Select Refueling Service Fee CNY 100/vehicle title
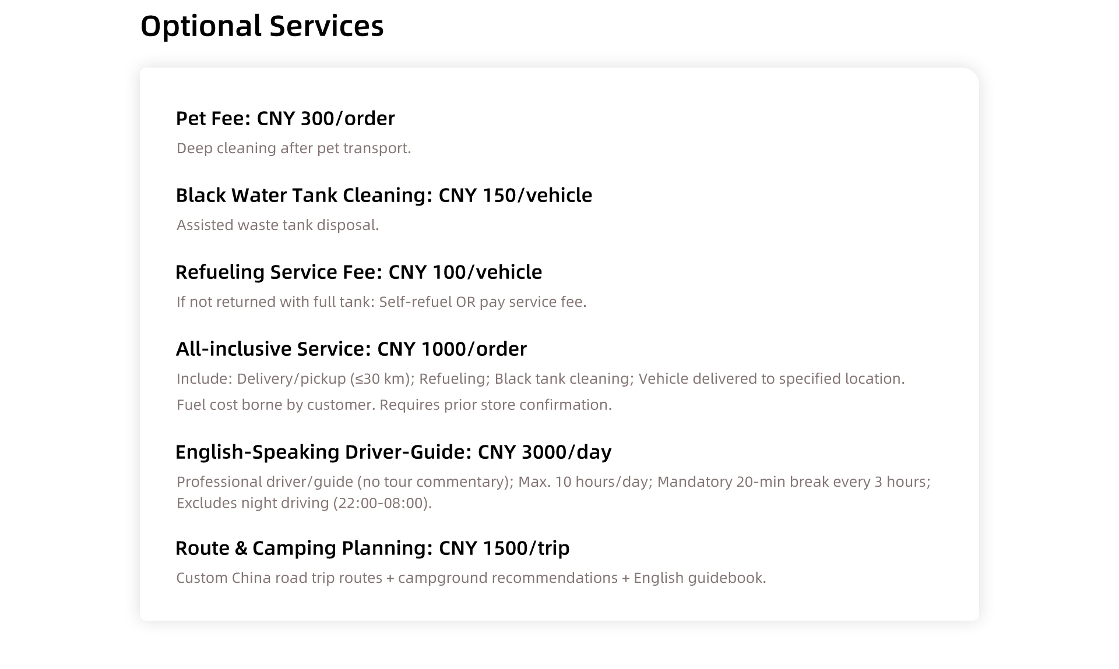 (x=359, y=272)
